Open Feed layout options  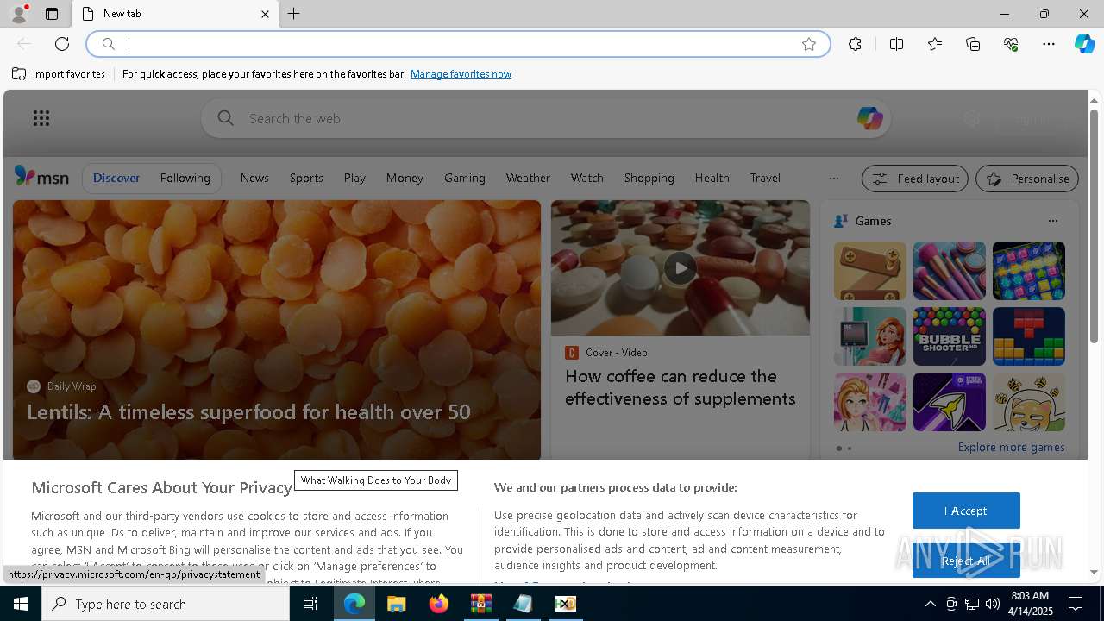(x=915, y=179)
